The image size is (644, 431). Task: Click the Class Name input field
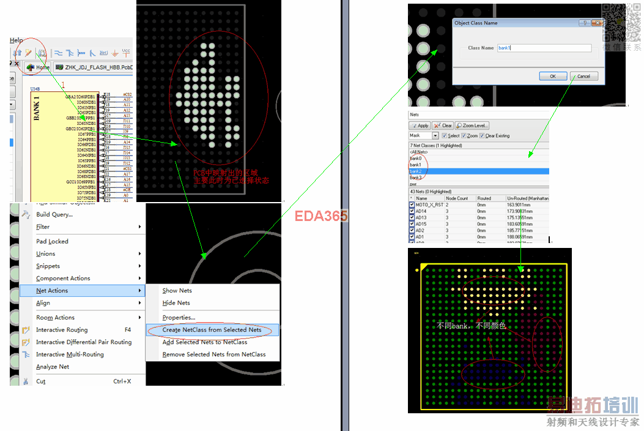544,48
